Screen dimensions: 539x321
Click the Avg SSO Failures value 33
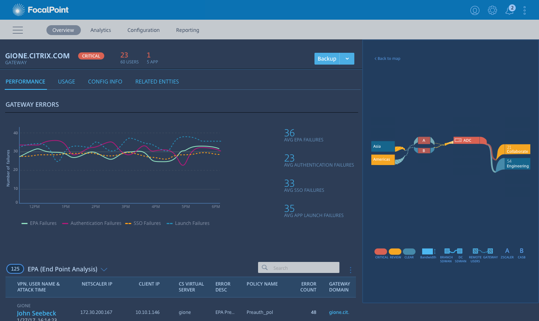(x=289, y=183)
